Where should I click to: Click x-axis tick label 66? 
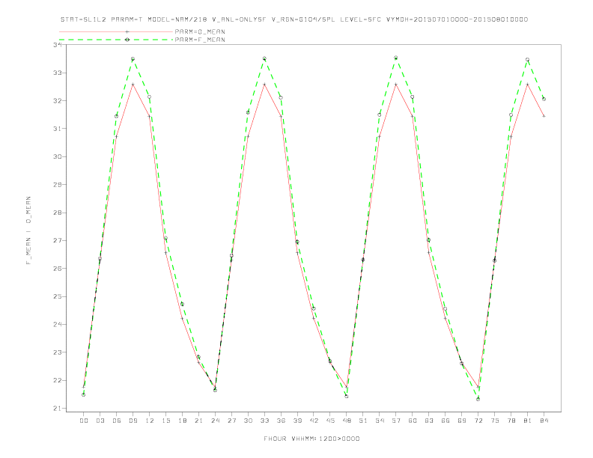(x=445, y=421)
